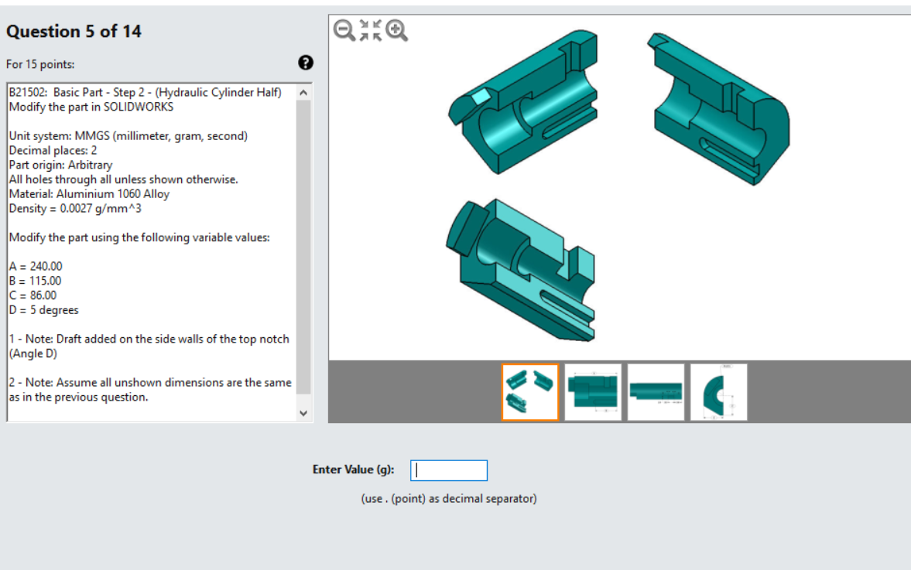911x570 pixels.
Task: Open the help question mark icon
Action: tap(306, 63)
